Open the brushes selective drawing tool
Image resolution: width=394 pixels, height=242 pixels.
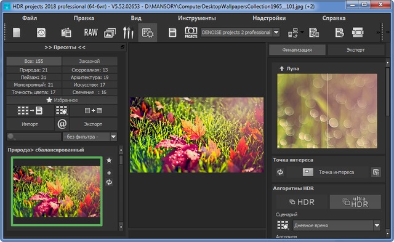[128, 33]
